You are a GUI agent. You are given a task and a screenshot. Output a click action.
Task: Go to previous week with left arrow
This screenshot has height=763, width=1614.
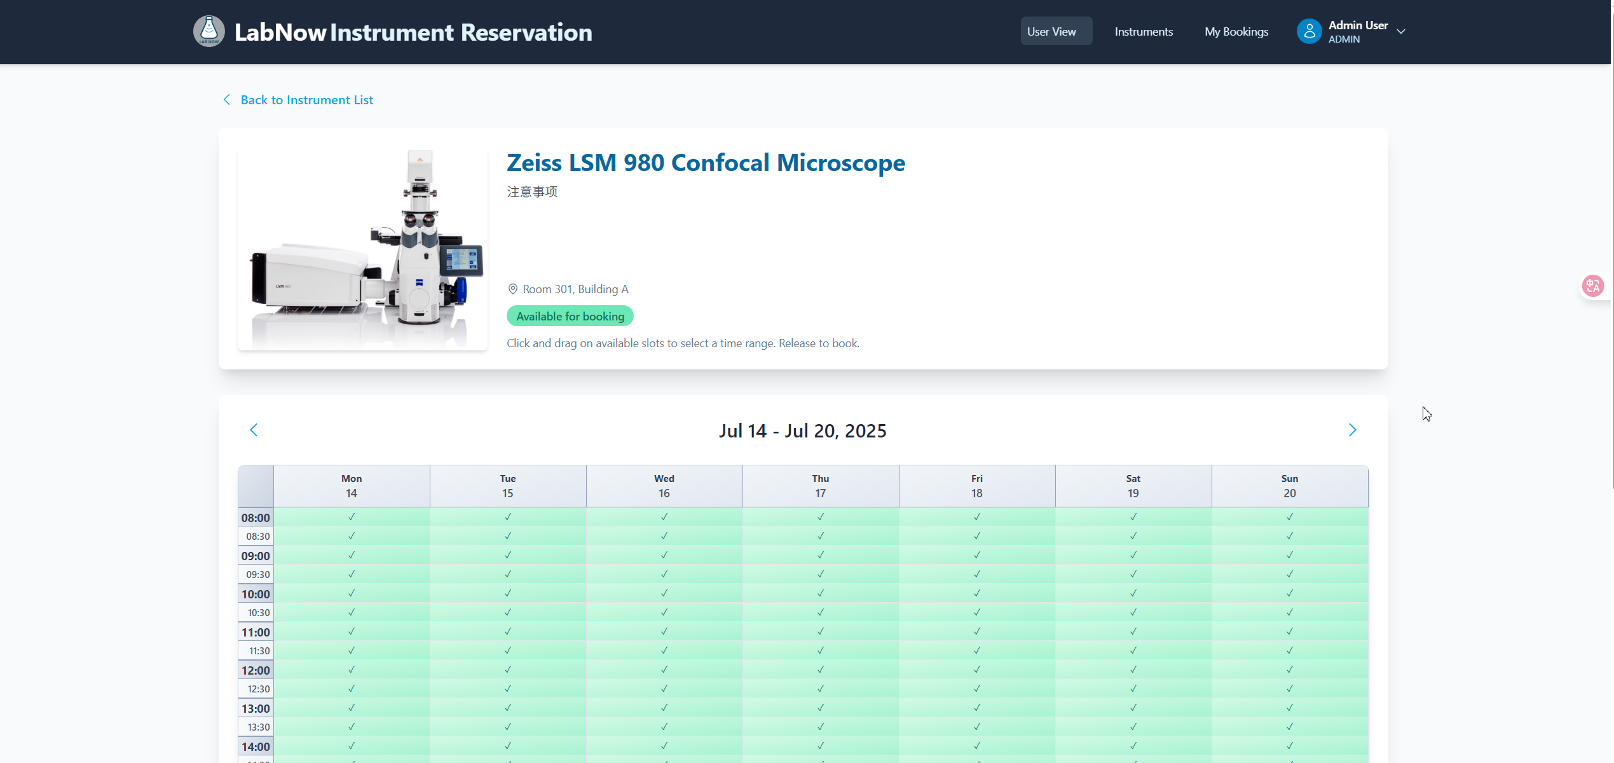coord(254,430)
